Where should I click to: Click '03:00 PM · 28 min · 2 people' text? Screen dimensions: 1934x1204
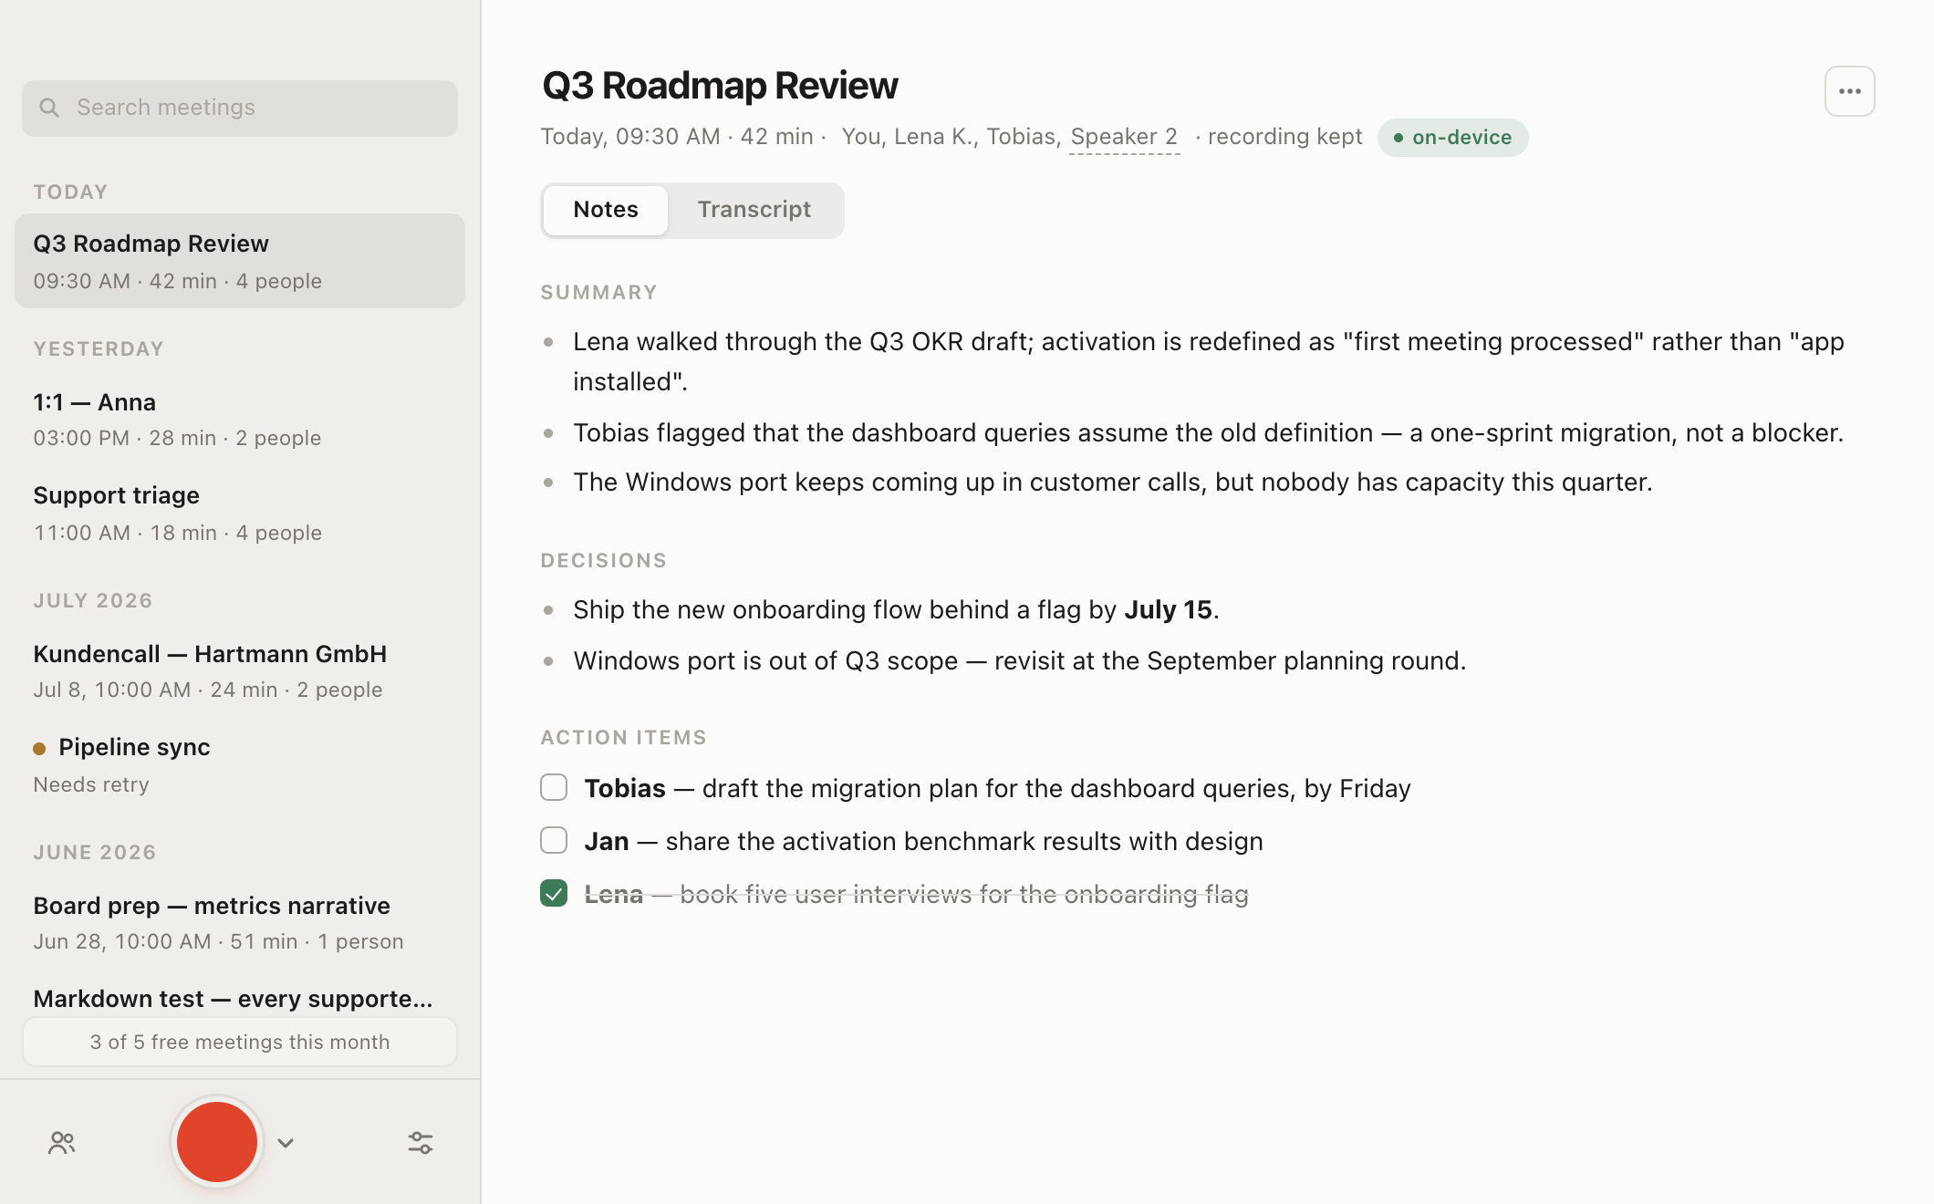pyautogui.click(x=177, y=439)
